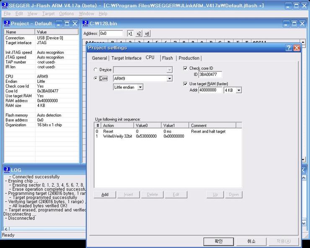
Task: Click the Target interface row
Action: [41, 43]
